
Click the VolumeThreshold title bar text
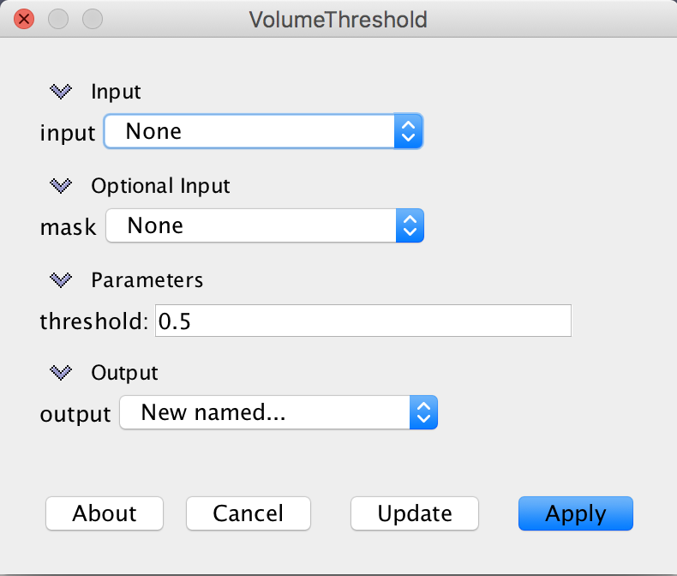[x=338, y=19]
